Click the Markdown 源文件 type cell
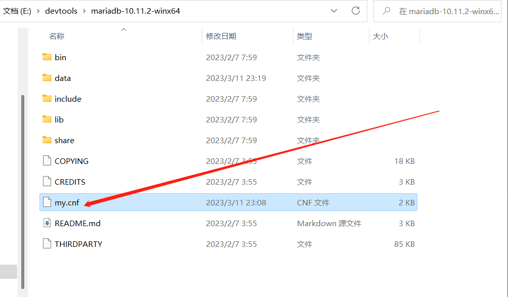This screenshot has height=297, width=508. (329, 223)
